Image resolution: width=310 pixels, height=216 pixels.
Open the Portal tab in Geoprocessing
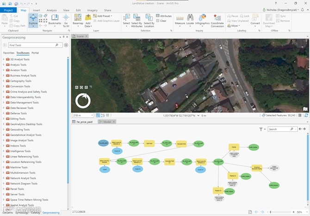tap(35, 53)
